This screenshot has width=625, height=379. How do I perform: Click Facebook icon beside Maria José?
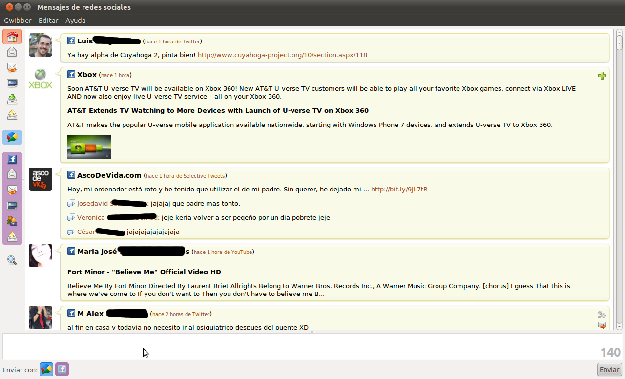click(x=71, y=252)
